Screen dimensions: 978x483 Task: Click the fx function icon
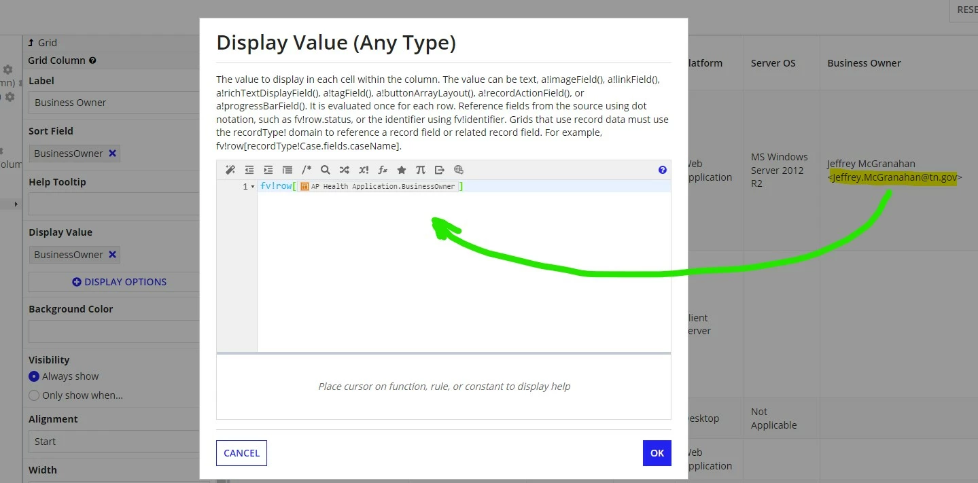[x=383, y=170]
